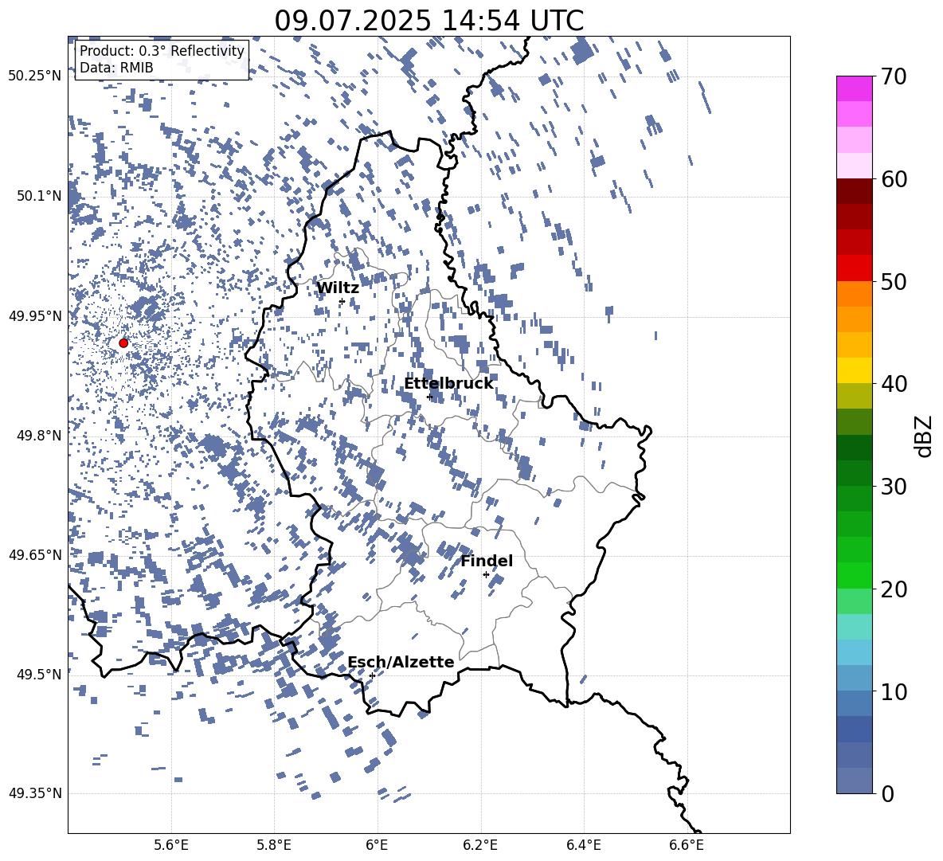Click the Esch/Alzette station cross marker

[x=372, y=675]
